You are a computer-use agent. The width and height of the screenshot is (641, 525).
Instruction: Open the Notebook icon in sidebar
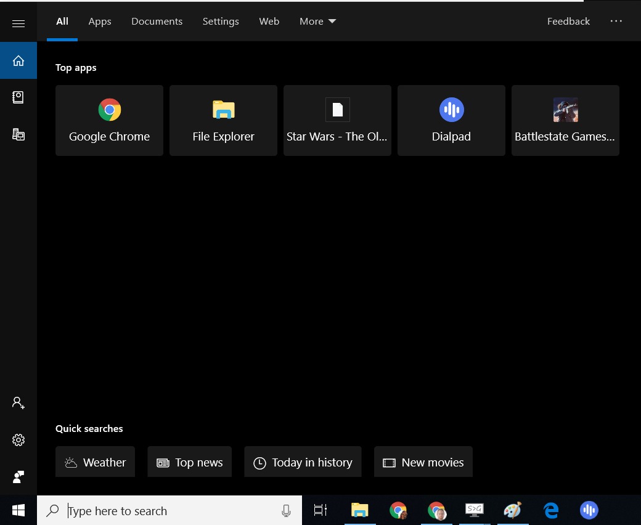18,97
